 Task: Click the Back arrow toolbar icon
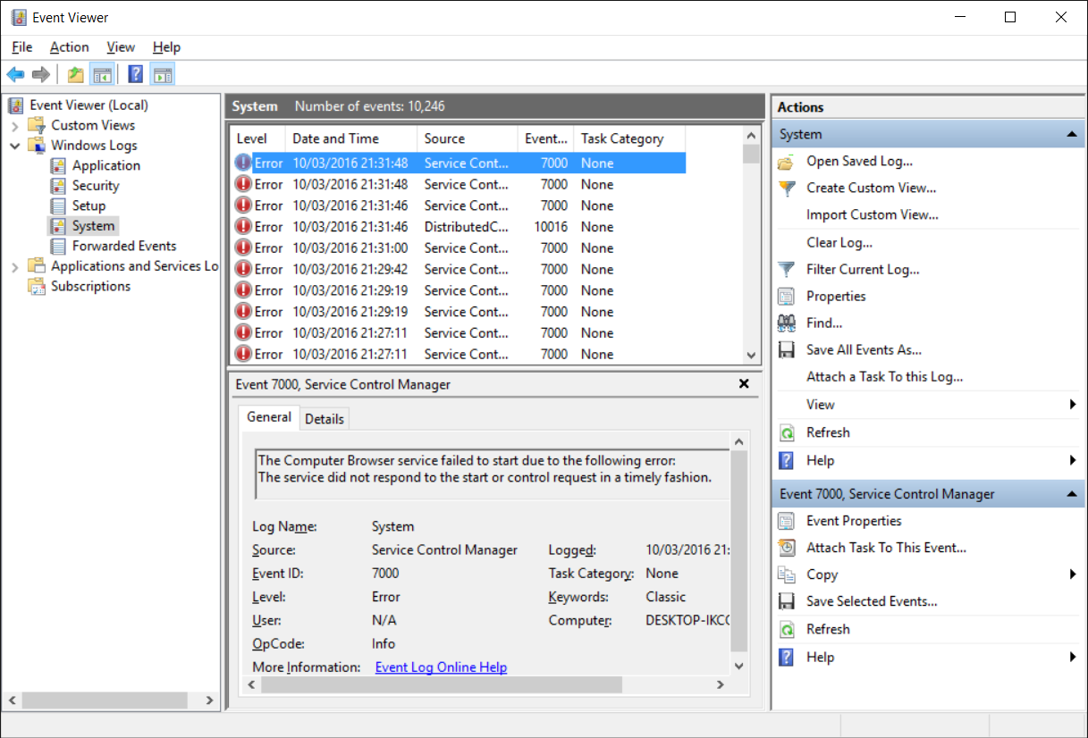[15, 74]
